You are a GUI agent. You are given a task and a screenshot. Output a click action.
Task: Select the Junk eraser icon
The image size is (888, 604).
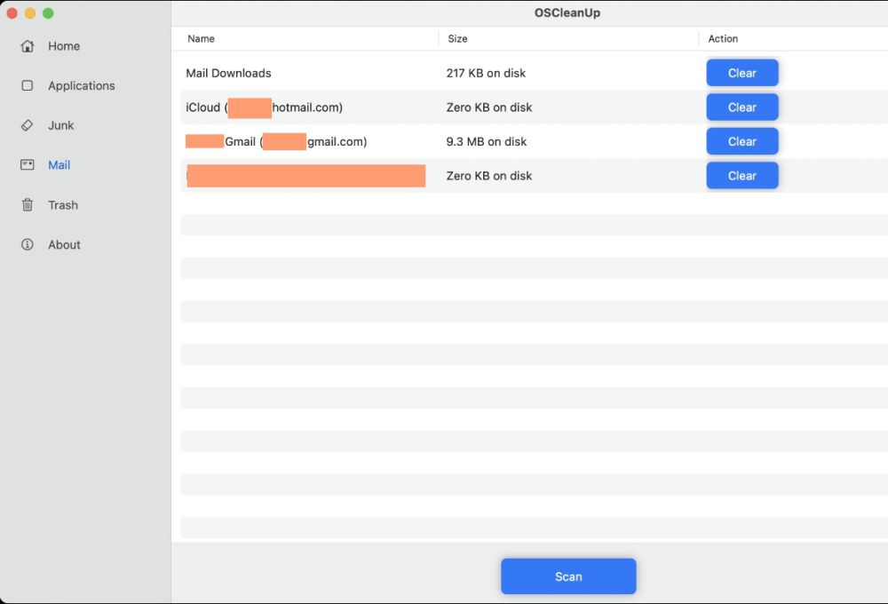pos(28,125)
